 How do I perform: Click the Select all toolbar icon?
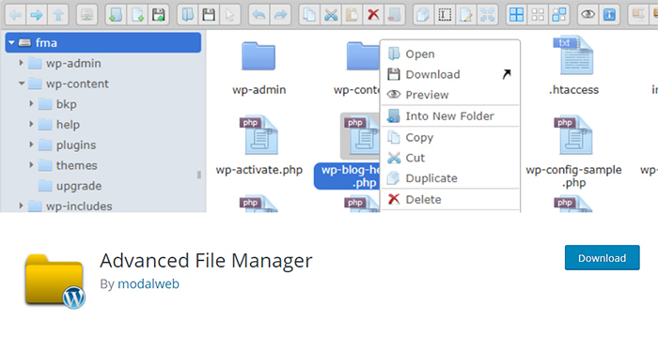(x=517, y=15)
